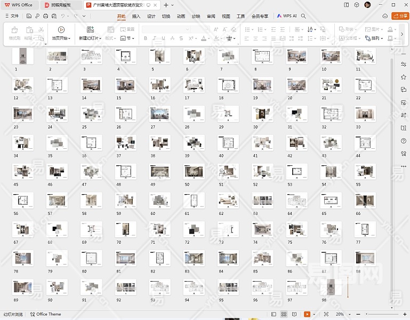
Task: Open the 设计 ribbon tab
Action: point(151,16)
